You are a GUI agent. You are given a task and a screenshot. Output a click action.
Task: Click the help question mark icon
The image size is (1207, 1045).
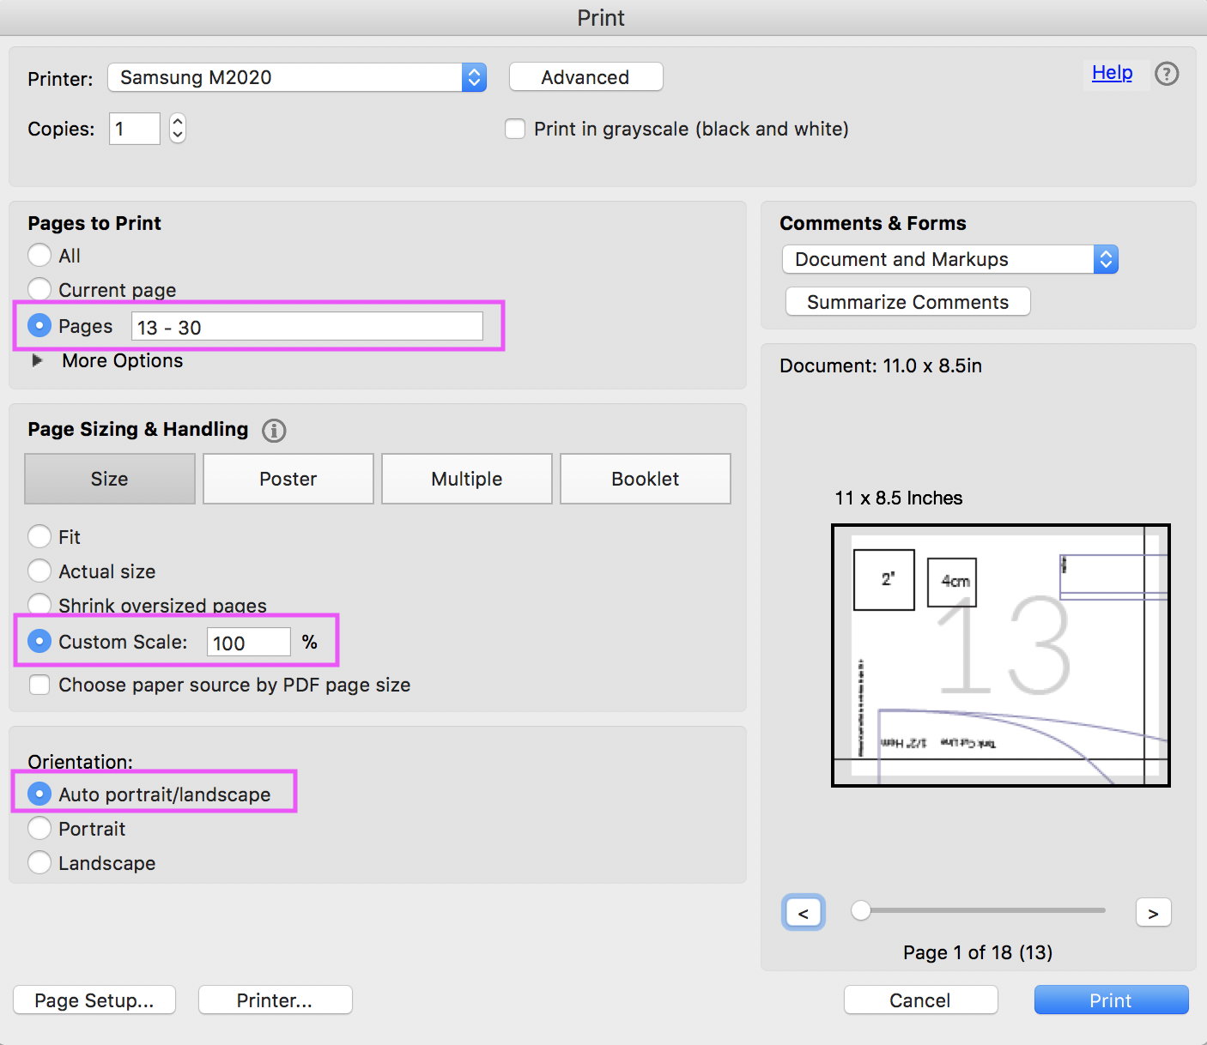1166,74
